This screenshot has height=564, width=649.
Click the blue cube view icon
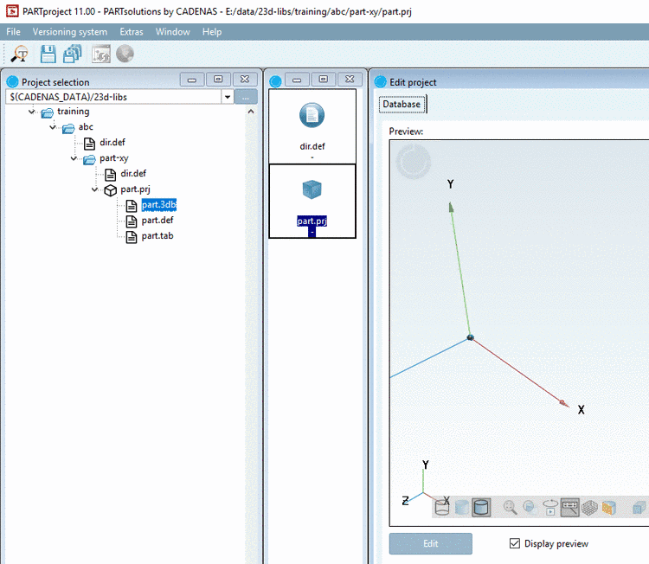[639, 507]
